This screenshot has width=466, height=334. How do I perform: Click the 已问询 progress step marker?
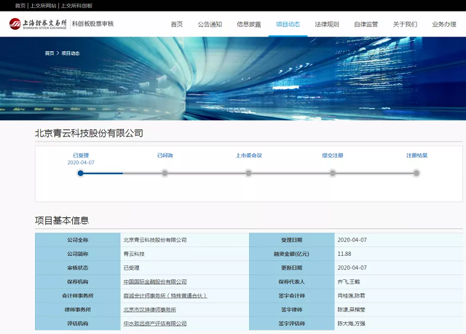[165, 174]
